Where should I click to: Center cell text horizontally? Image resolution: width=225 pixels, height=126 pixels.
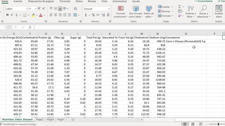[x=56, y=15]
